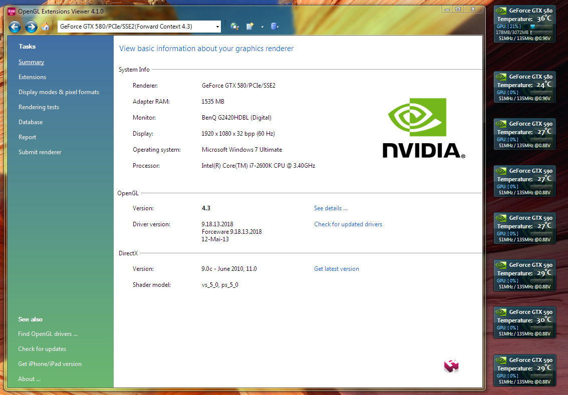
Task: Click the 178MB/3072MB memory indicator
Action: click(x=512, y=32)
